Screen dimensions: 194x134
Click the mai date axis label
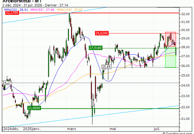coord(113,129)
